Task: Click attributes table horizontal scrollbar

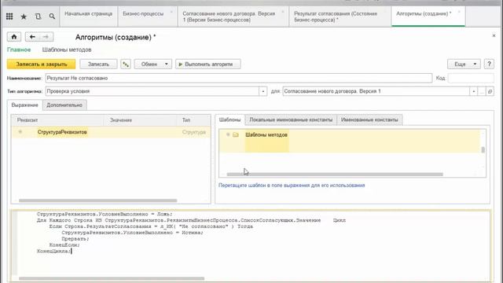Action: click(x=97, y=200)
